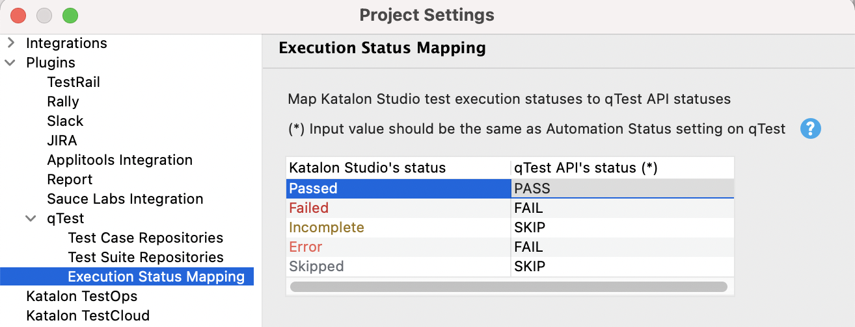Image resolution: width=855 pixels, height=327 pixels.
Task: Open Slack plugin settings
Action: tap(65, 121)
